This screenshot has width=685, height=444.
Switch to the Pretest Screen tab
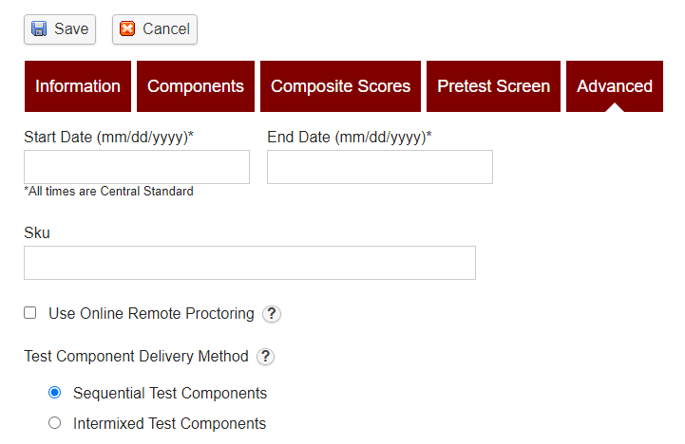click(494, 86)
